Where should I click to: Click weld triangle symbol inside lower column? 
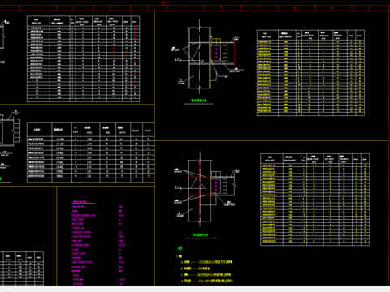point(198,183)
